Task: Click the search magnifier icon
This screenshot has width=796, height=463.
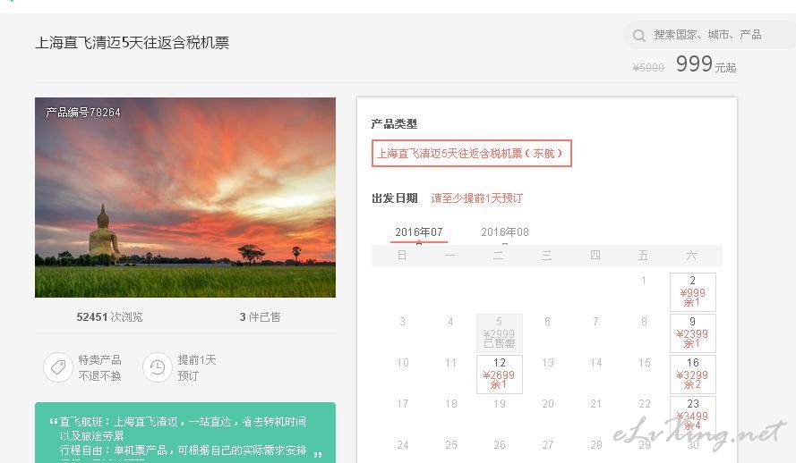Action: pos(638,35)
